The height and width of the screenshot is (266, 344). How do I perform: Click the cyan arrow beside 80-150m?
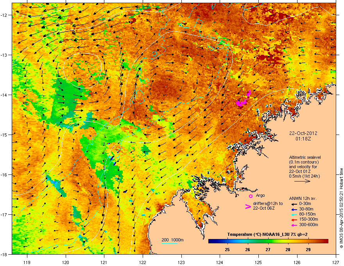point(294,214)
